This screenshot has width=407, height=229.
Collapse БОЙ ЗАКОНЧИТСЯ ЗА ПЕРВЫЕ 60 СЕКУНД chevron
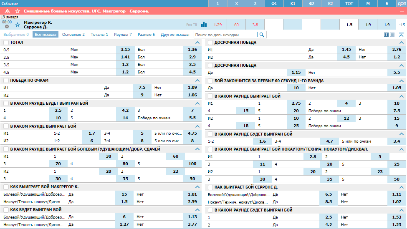tap(402, 81)
